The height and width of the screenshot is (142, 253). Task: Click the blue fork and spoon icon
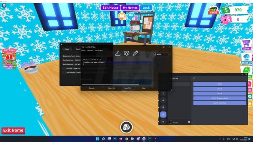(131, 16)
